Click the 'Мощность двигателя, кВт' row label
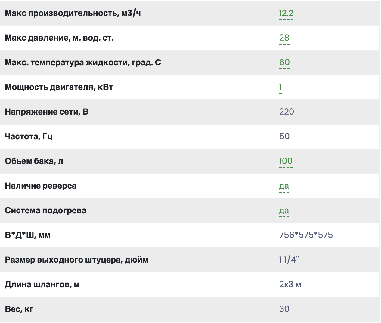The width and height of the screenshot is (381, 323). click(59, 87)
